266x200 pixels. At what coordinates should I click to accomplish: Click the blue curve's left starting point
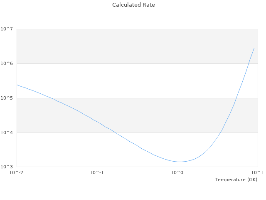[17, 85]
